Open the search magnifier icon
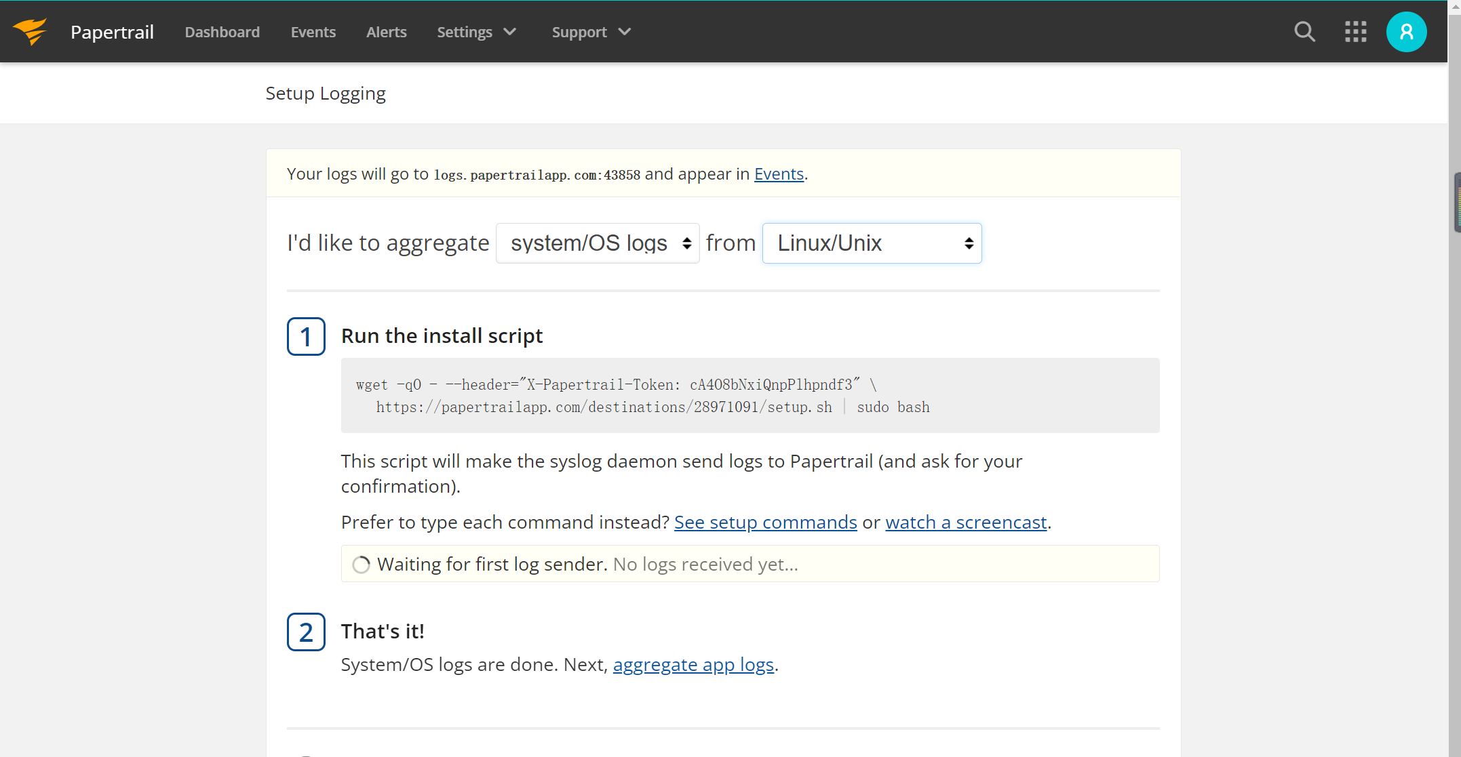The width and height of the screenshot is (1461, 757). tap(1304, 32)
